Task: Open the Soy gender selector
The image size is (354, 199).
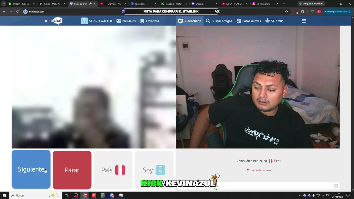Action: (154, 170)
